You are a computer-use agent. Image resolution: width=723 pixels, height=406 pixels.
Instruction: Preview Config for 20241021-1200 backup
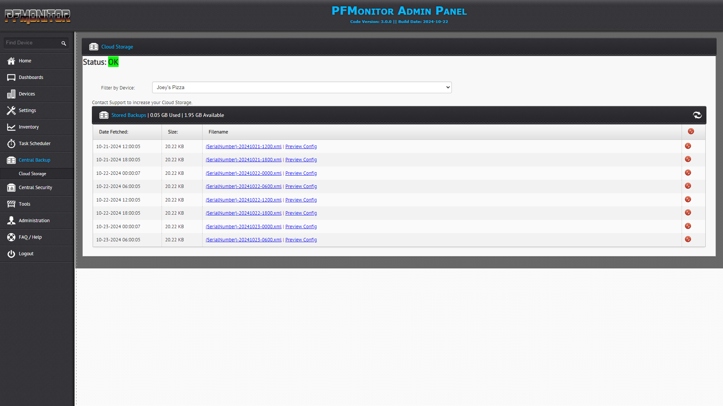301,147
